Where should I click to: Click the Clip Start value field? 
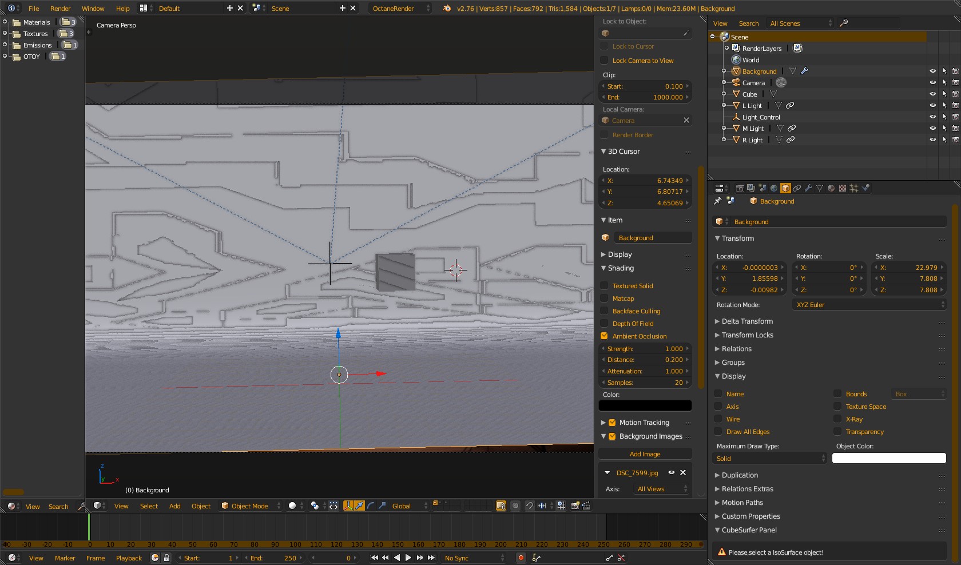tap(645, 86)
